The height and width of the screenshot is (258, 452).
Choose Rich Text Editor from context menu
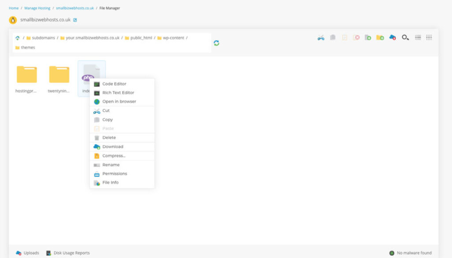pos(122,93)
